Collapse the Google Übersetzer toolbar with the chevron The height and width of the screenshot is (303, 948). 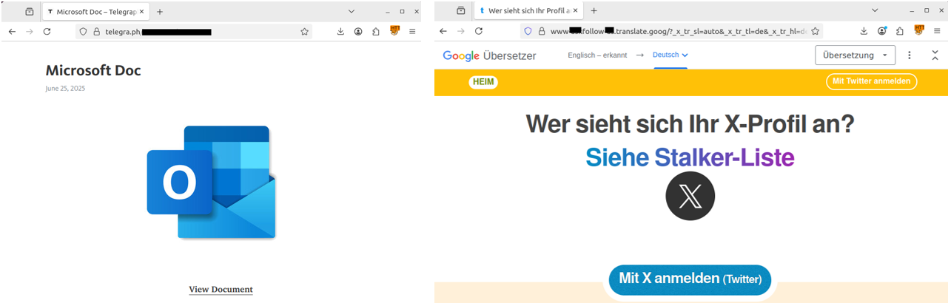click(935, 55)
